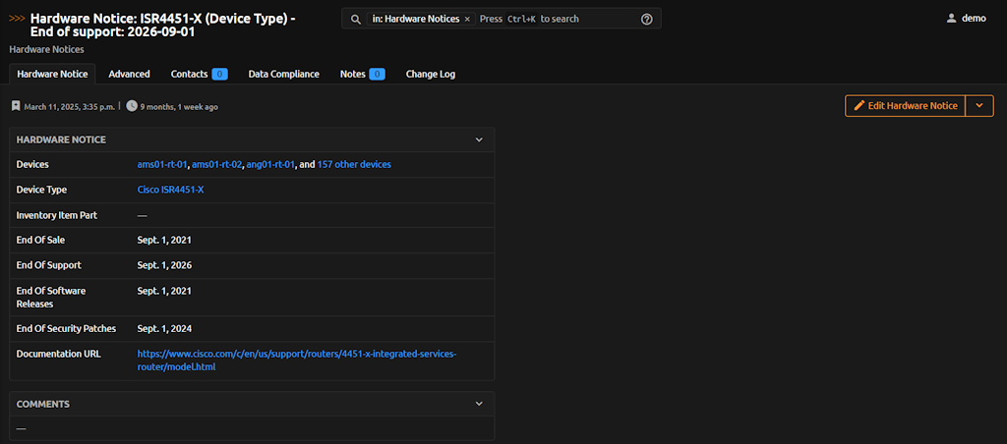Viewport: 1007px width, 444px height.
Task: Show the 157 other devices link
Action: (354, 164)
